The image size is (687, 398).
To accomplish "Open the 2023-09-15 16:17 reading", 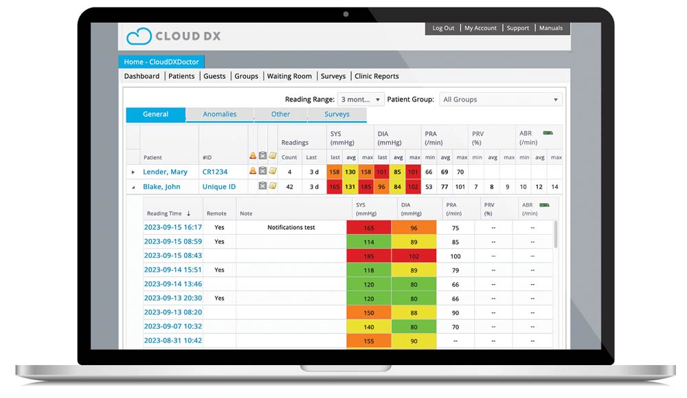I will point(173,227).
